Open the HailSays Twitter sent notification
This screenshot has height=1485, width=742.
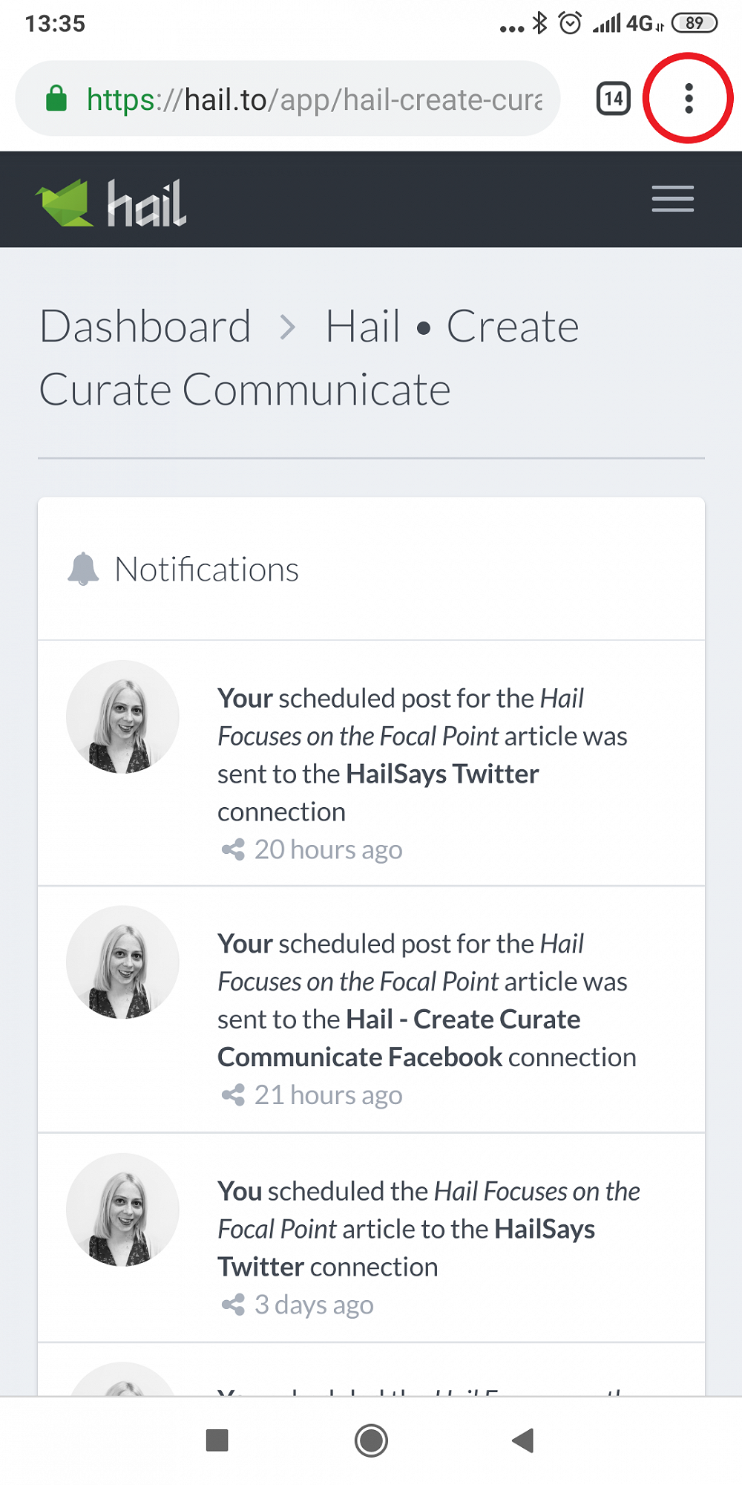click(421, 754)
